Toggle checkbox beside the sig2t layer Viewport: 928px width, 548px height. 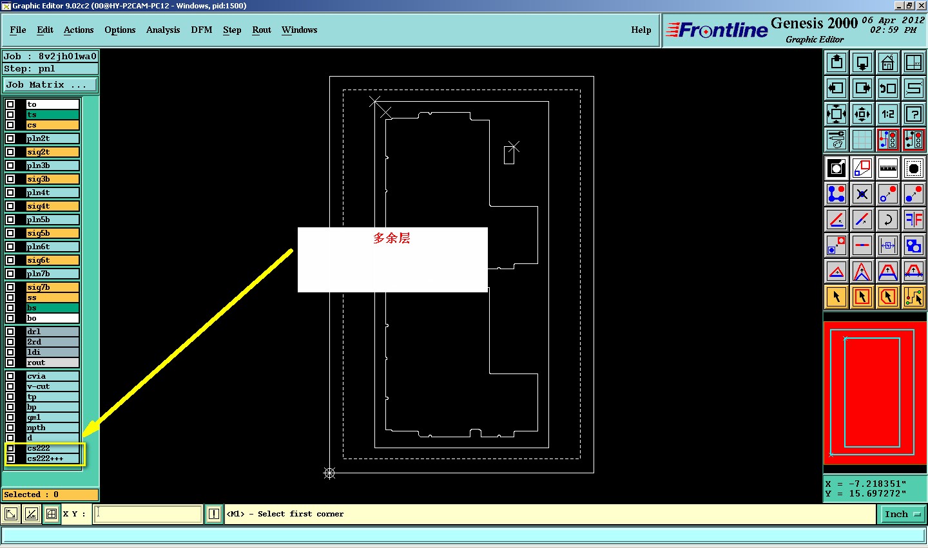[x=10, y=152]
